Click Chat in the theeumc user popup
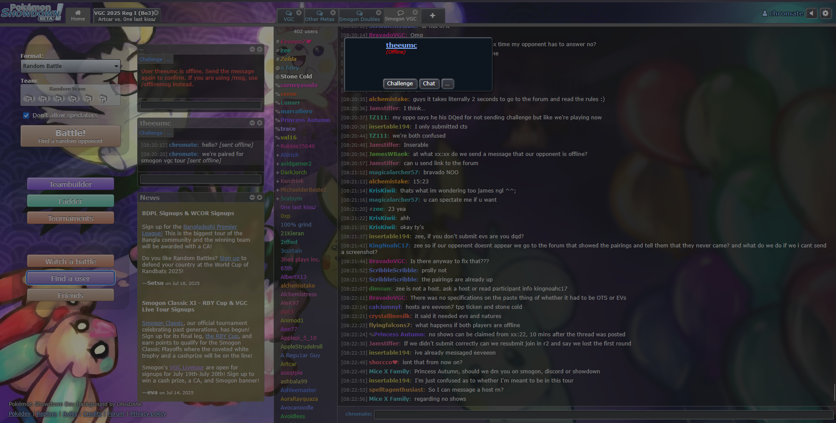 (x=429, y=84)
